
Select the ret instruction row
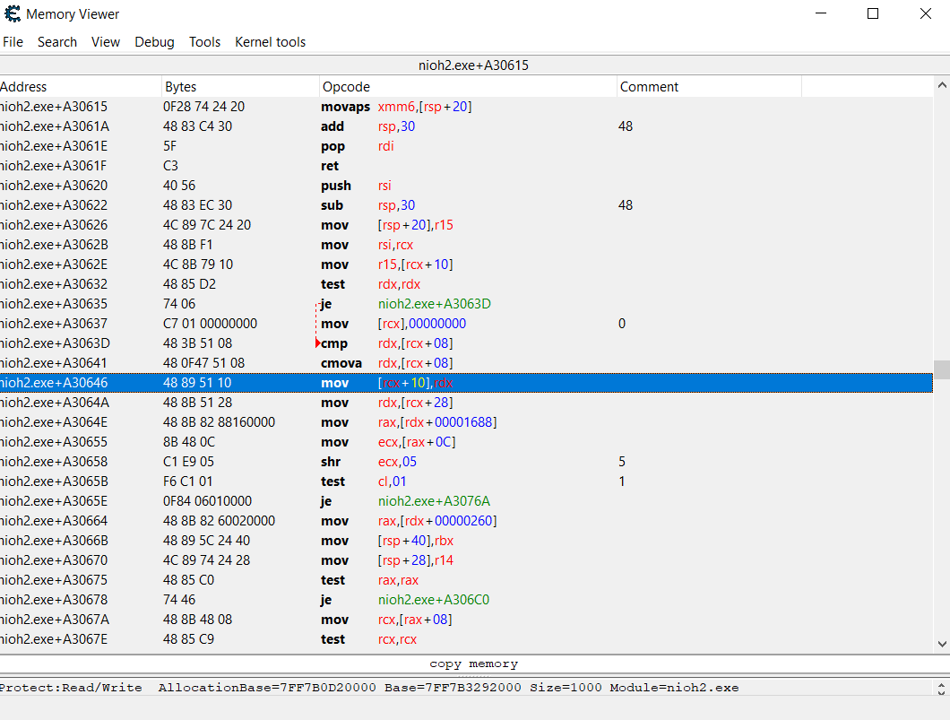coord(467,166)
